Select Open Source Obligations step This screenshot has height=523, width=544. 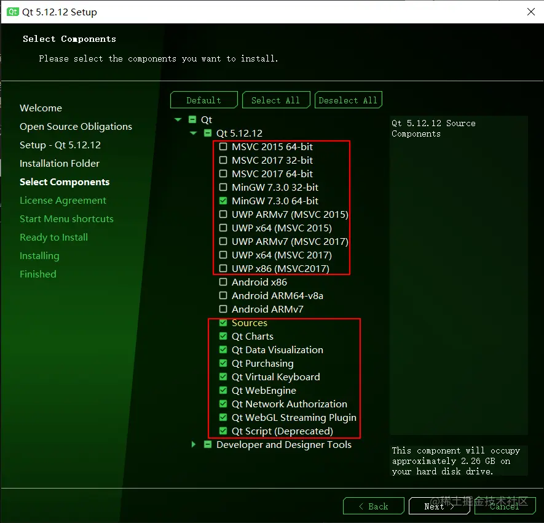point(76,127)
